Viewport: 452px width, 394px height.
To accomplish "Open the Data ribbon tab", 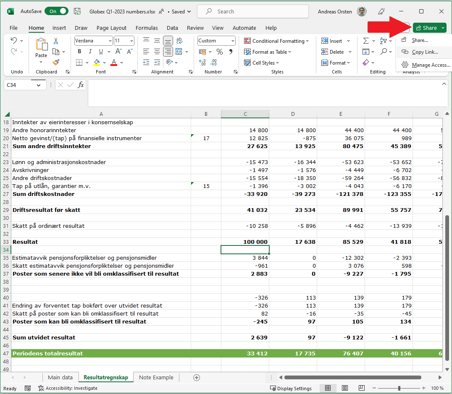I will [x=172, y=28].
